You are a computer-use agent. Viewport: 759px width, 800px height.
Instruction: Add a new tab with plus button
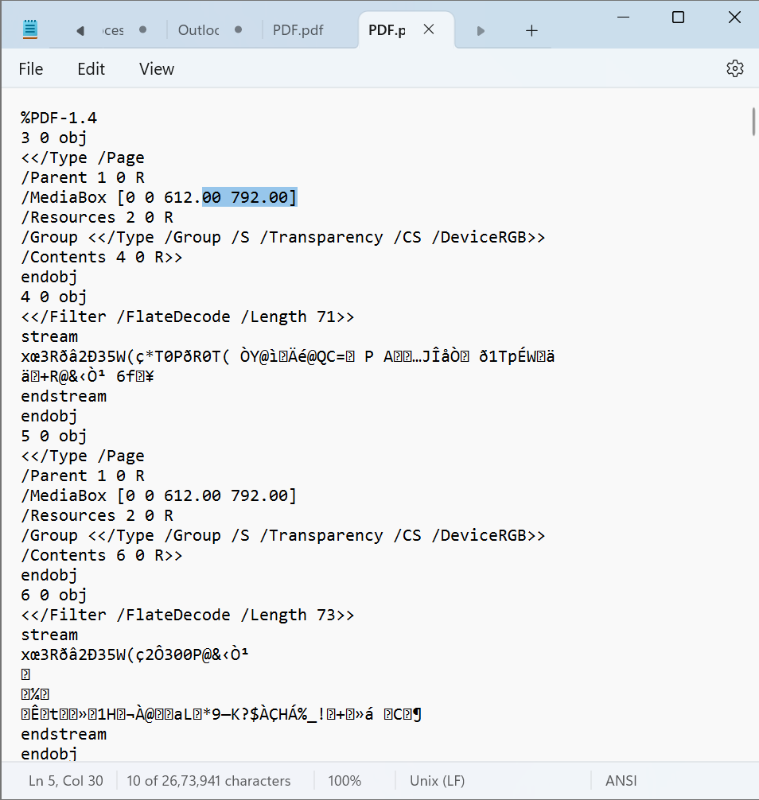pyautogui.click(x=531, y=30)
